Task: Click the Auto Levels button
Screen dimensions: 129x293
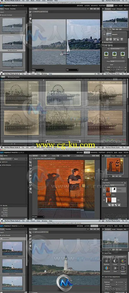Action: pos(108,257)
